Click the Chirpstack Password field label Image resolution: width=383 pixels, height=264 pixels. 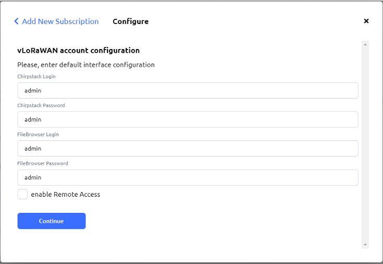pos(41,105)
